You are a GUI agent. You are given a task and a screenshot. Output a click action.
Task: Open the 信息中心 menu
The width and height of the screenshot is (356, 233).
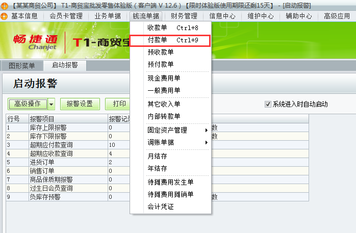point(222,16)
